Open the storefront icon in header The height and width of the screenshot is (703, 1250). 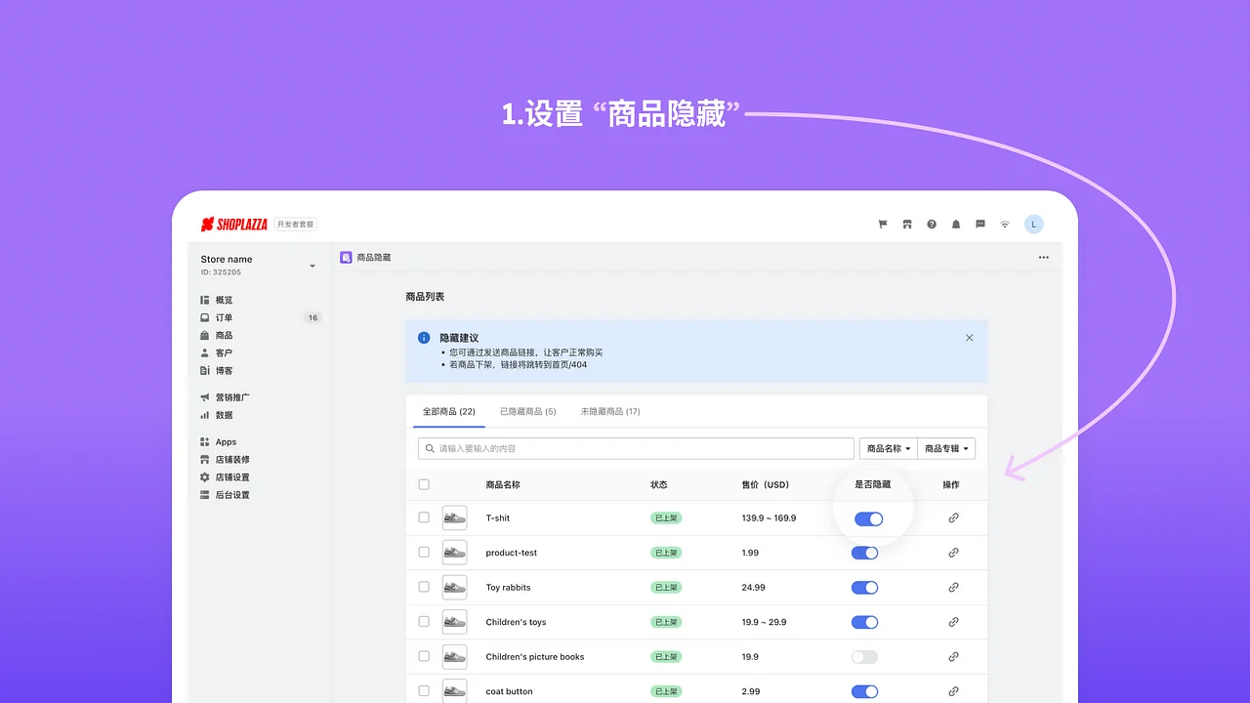[907, 225]
